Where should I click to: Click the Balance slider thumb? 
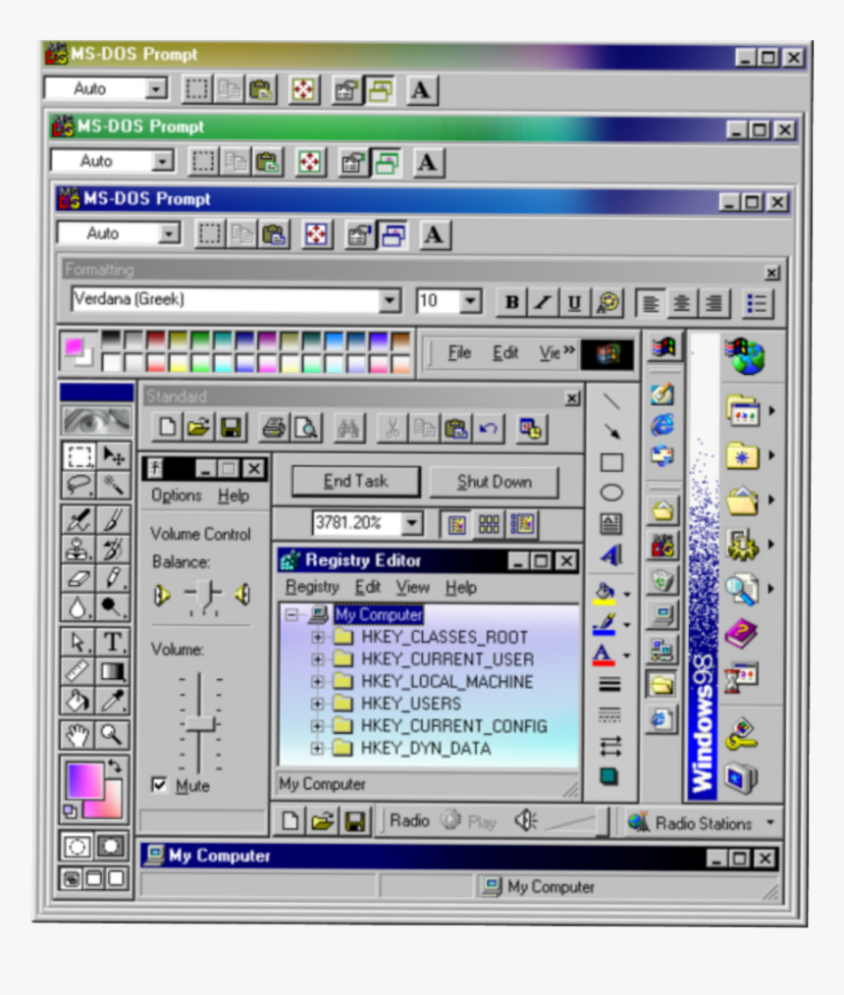tap(204, 594)
